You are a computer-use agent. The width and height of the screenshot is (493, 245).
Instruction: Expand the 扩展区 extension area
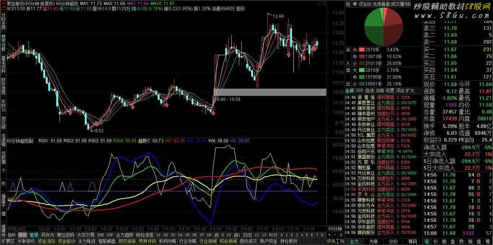8,241
